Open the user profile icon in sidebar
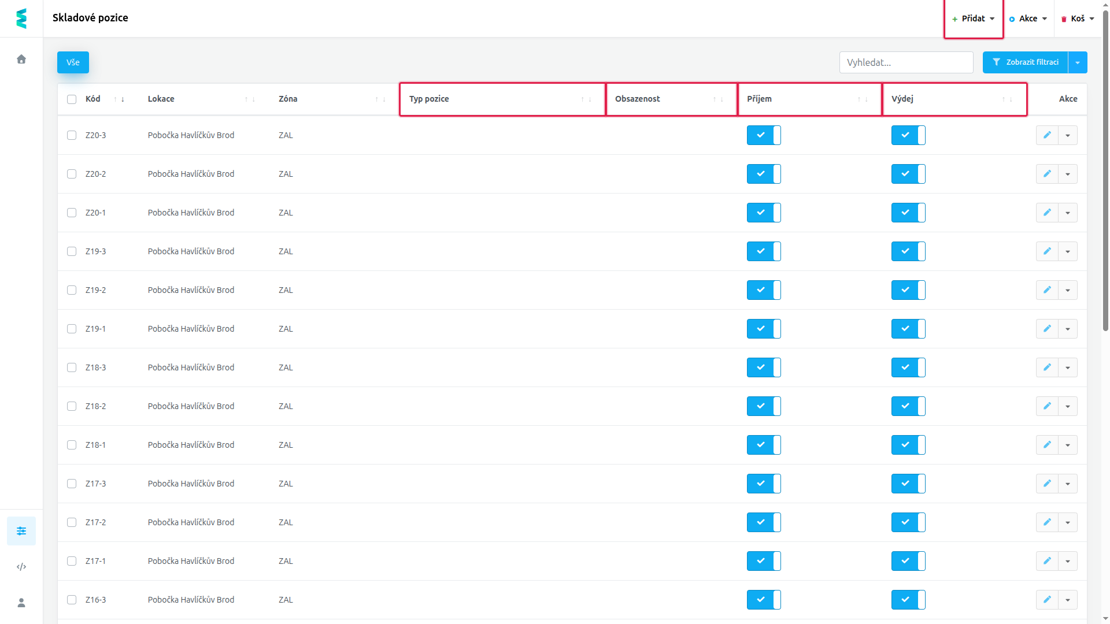The image size is (1110, 624). 21,603
